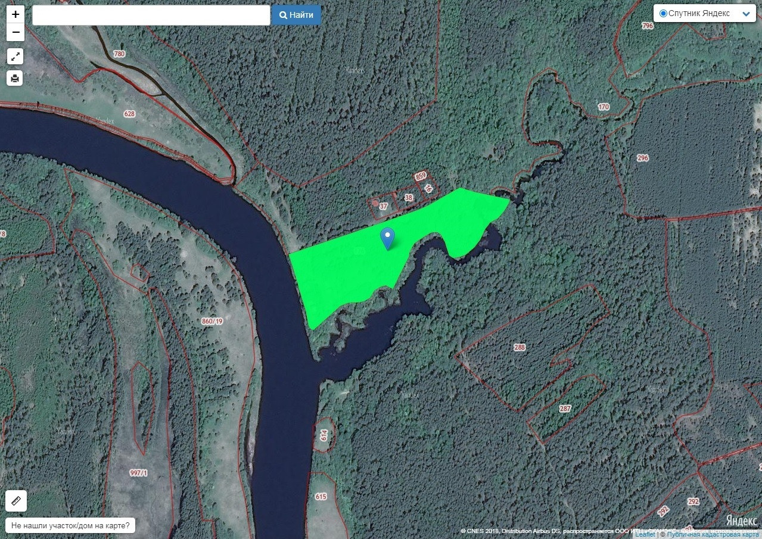This screenshot has width=762, height=539.
Task: Click the blue location marker pin
Action: coord(388,239)
